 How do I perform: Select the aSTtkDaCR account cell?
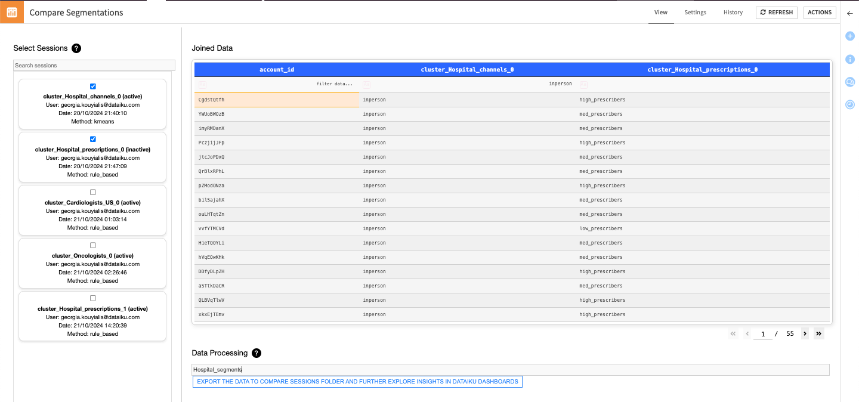point(277,286)
